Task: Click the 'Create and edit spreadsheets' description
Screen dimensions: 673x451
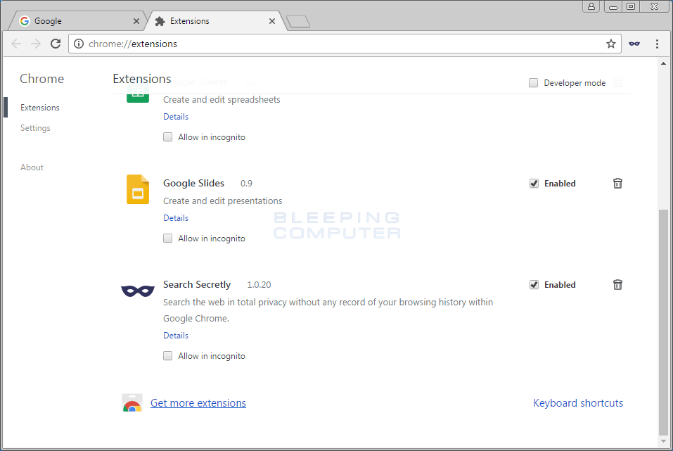Action: point(222,100)
